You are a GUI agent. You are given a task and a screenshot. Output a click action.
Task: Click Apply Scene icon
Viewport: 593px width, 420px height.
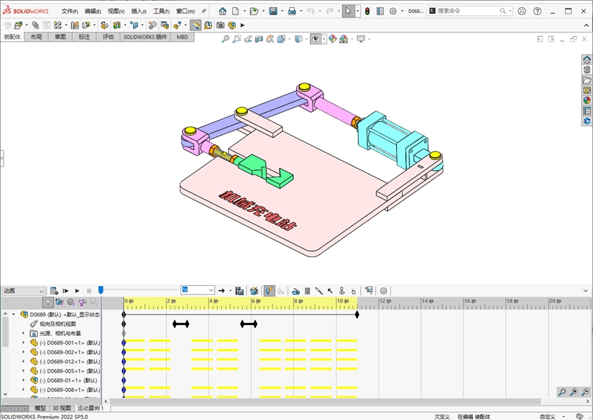344,39
